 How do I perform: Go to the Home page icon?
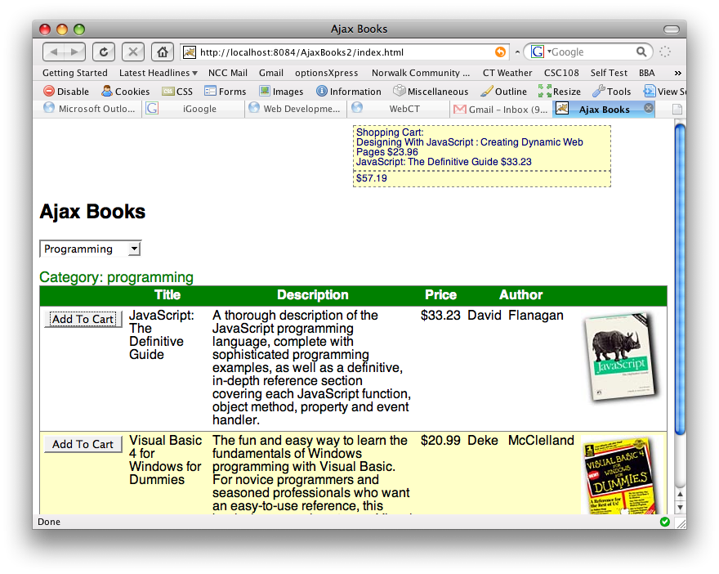(163, 52)
